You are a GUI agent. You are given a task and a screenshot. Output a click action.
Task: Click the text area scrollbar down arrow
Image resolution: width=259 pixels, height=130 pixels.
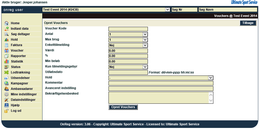point(211,101)
